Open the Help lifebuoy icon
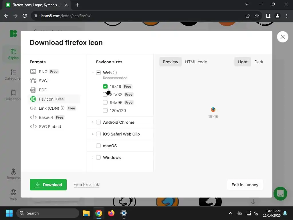The width and height of the screenshot is (293, 220). (x=13, y=192)
